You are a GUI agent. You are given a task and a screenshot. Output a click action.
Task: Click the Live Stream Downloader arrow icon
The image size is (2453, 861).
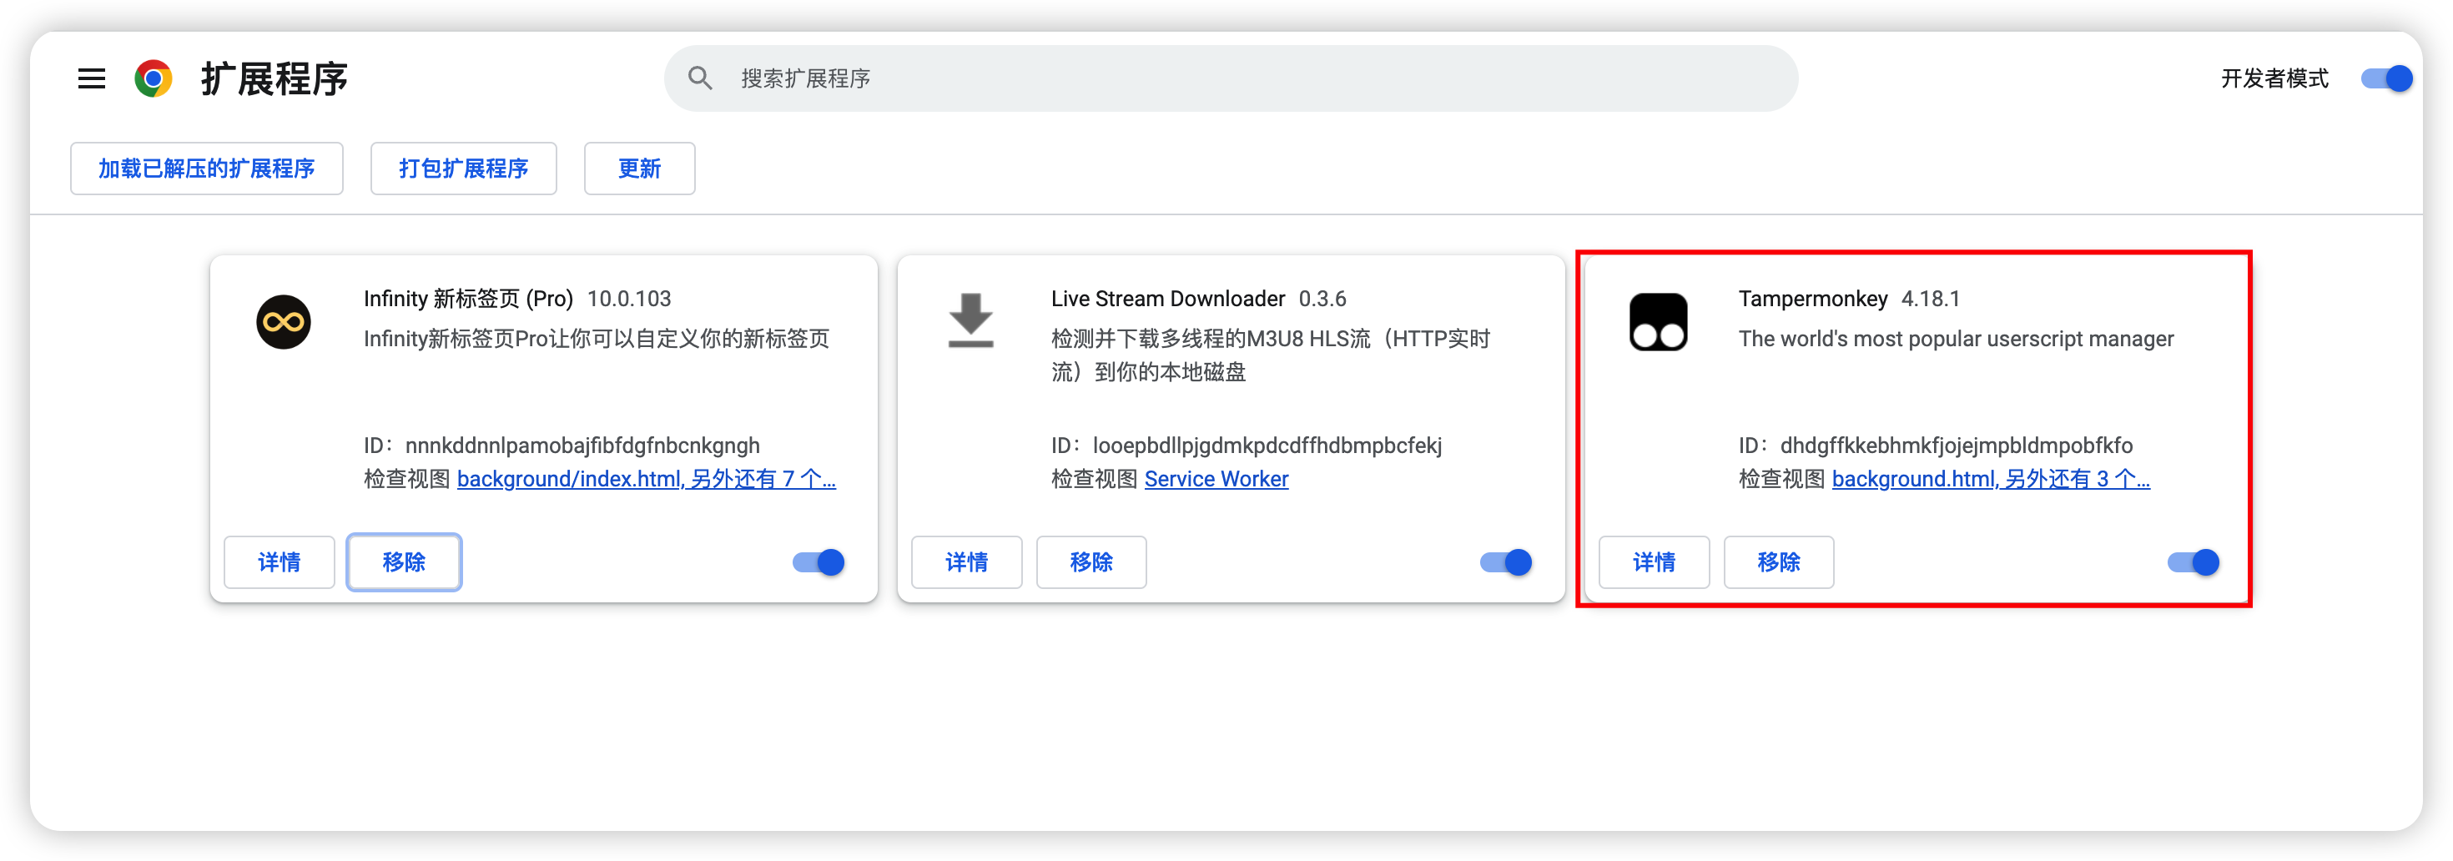(x=970, y=321)
